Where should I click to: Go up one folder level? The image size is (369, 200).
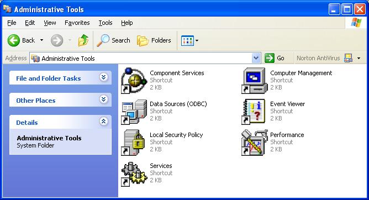(83, 40)
